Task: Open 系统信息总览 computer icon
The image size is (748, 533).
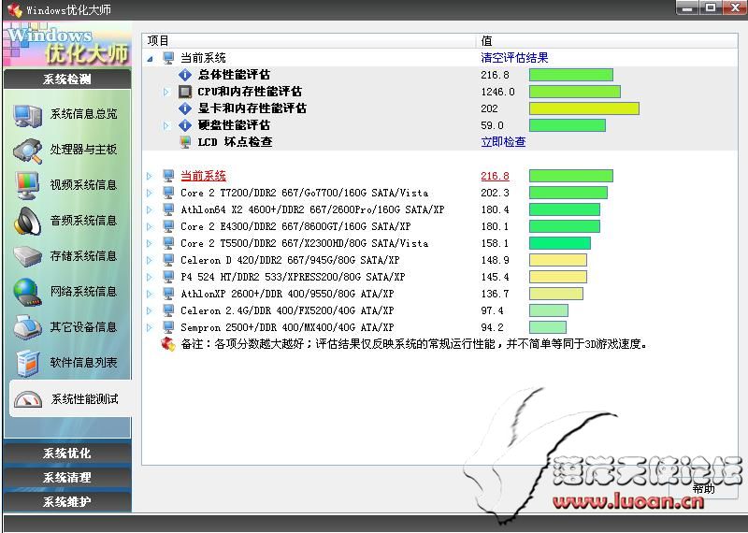Action: [x=27, y=115]
